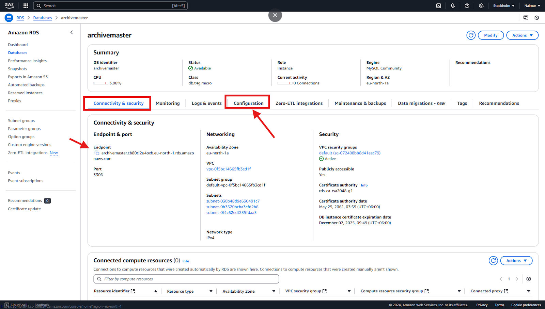
Task: Open the Connected compute resources Info link
Action: click(x=186, y=261)
